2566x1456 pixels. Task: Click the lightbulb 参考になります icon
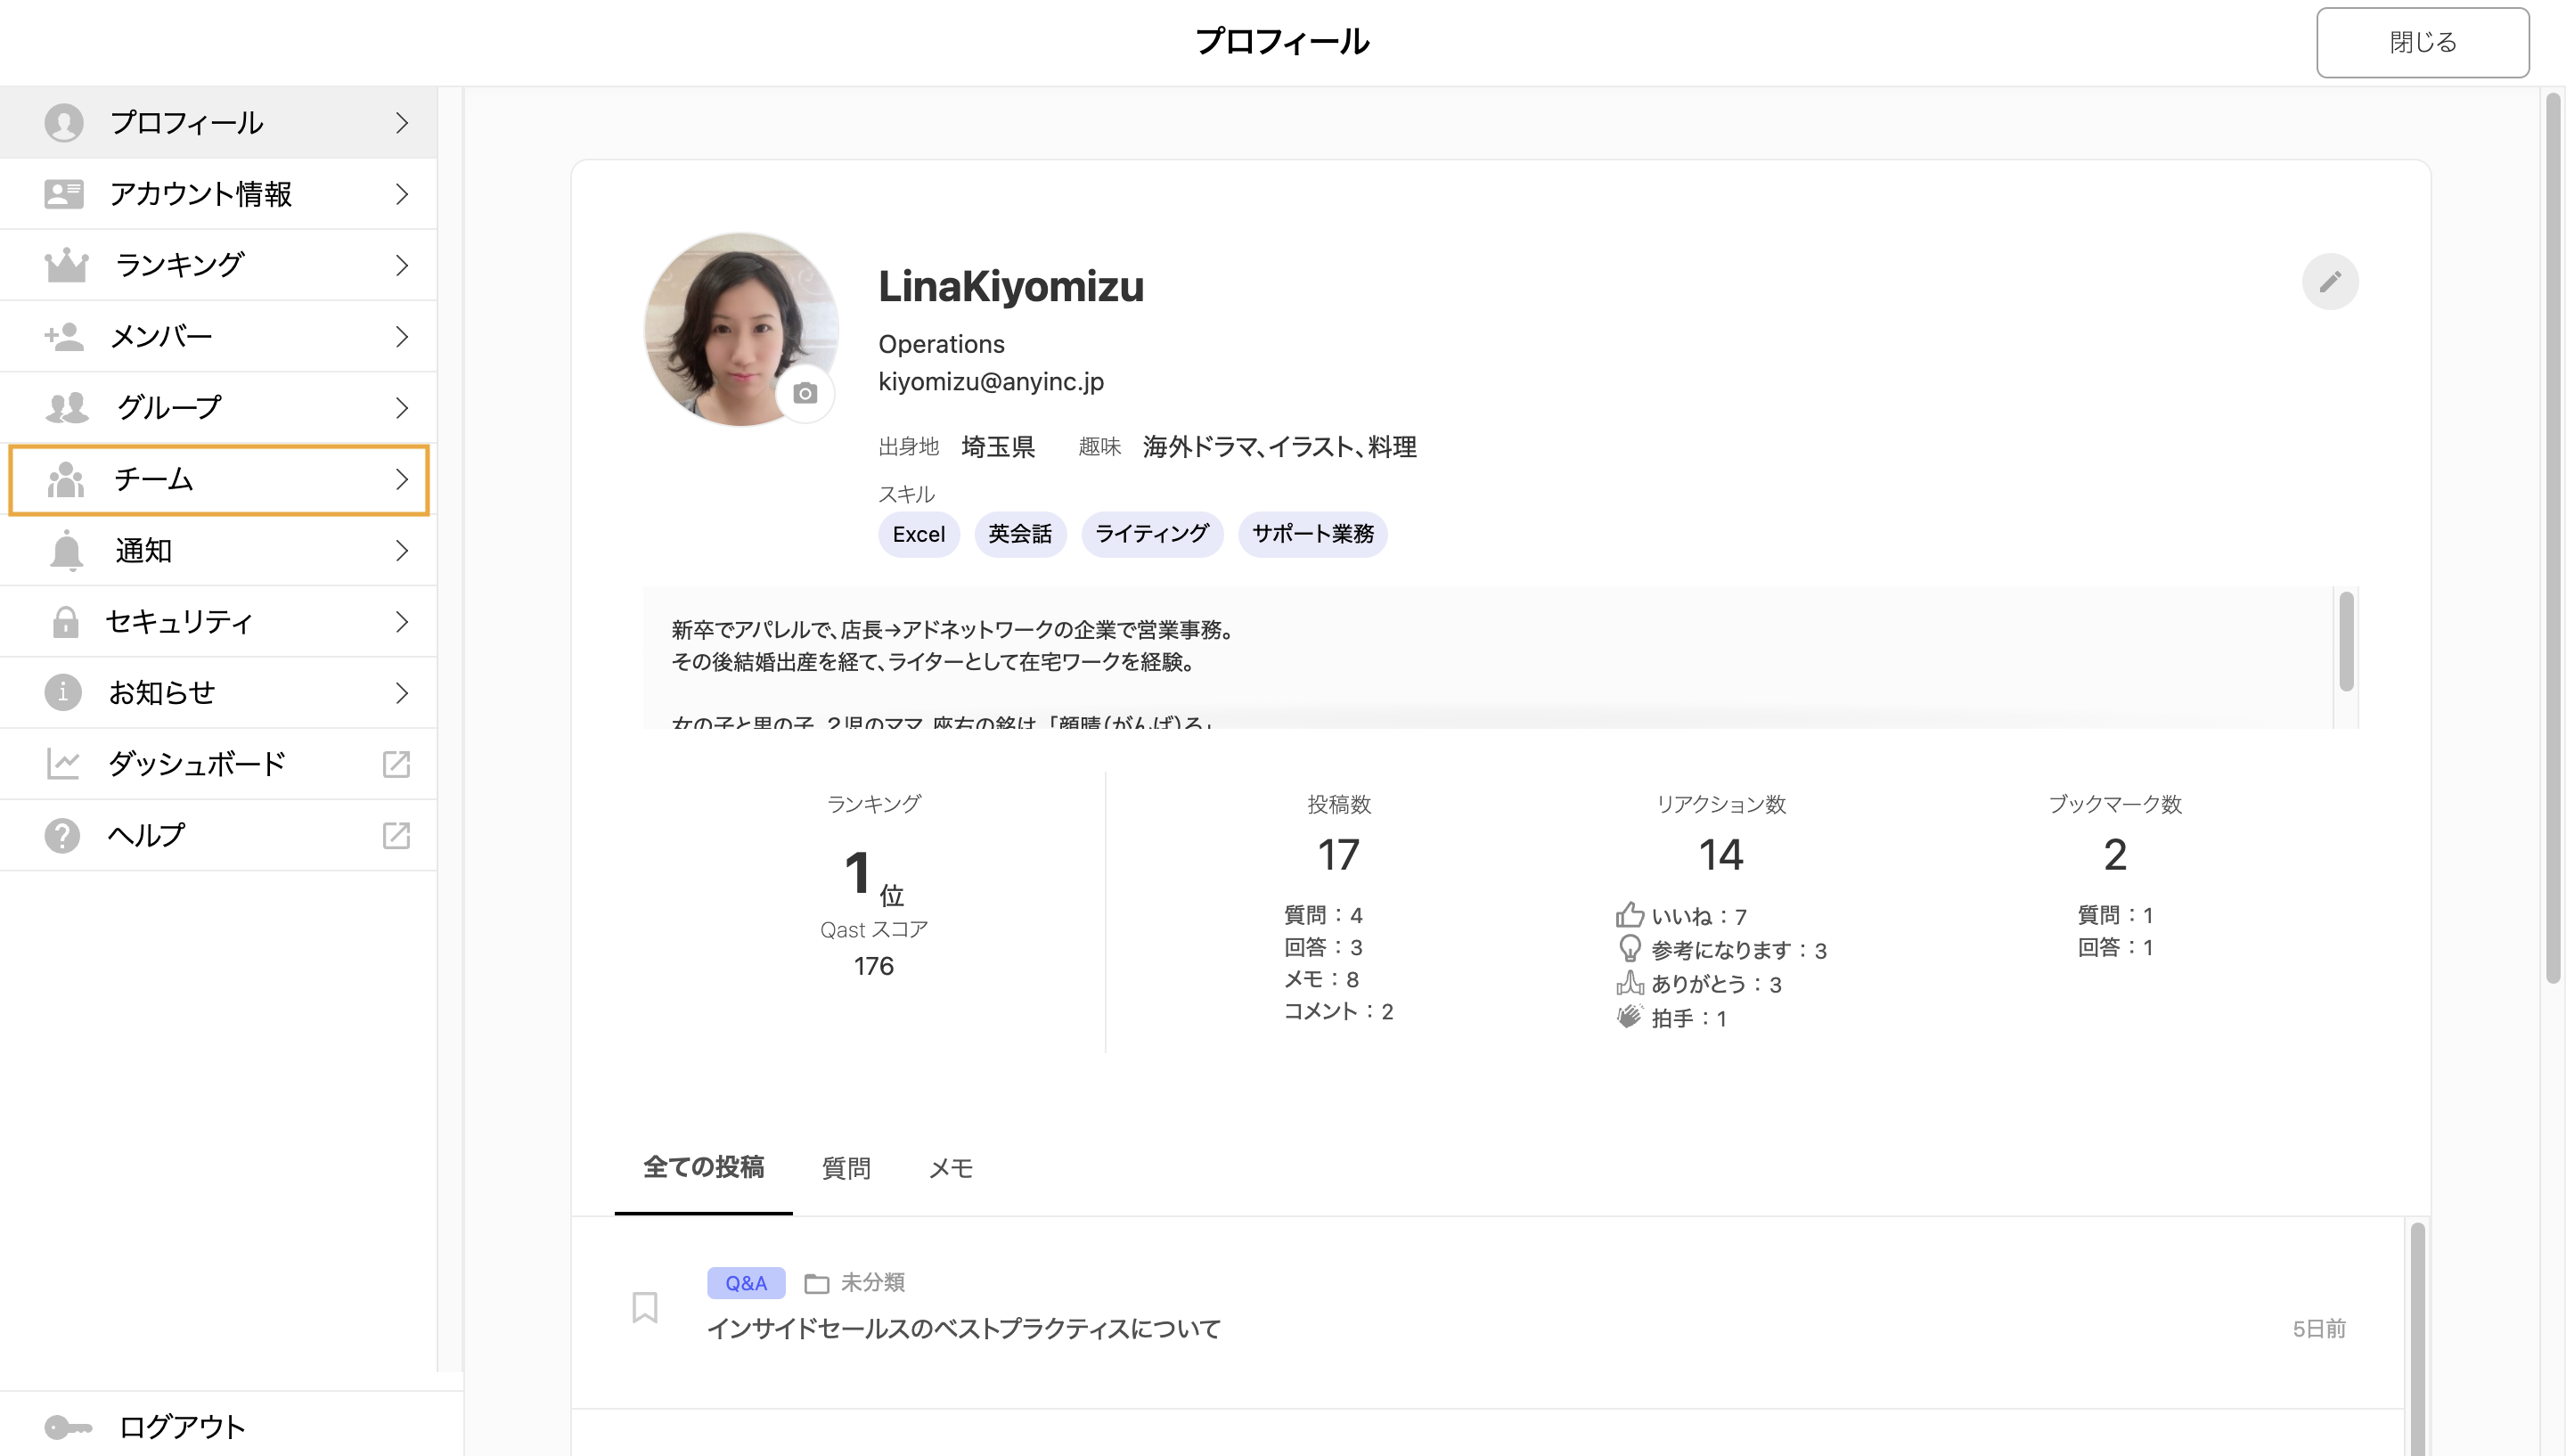[x=1630, y=948]
